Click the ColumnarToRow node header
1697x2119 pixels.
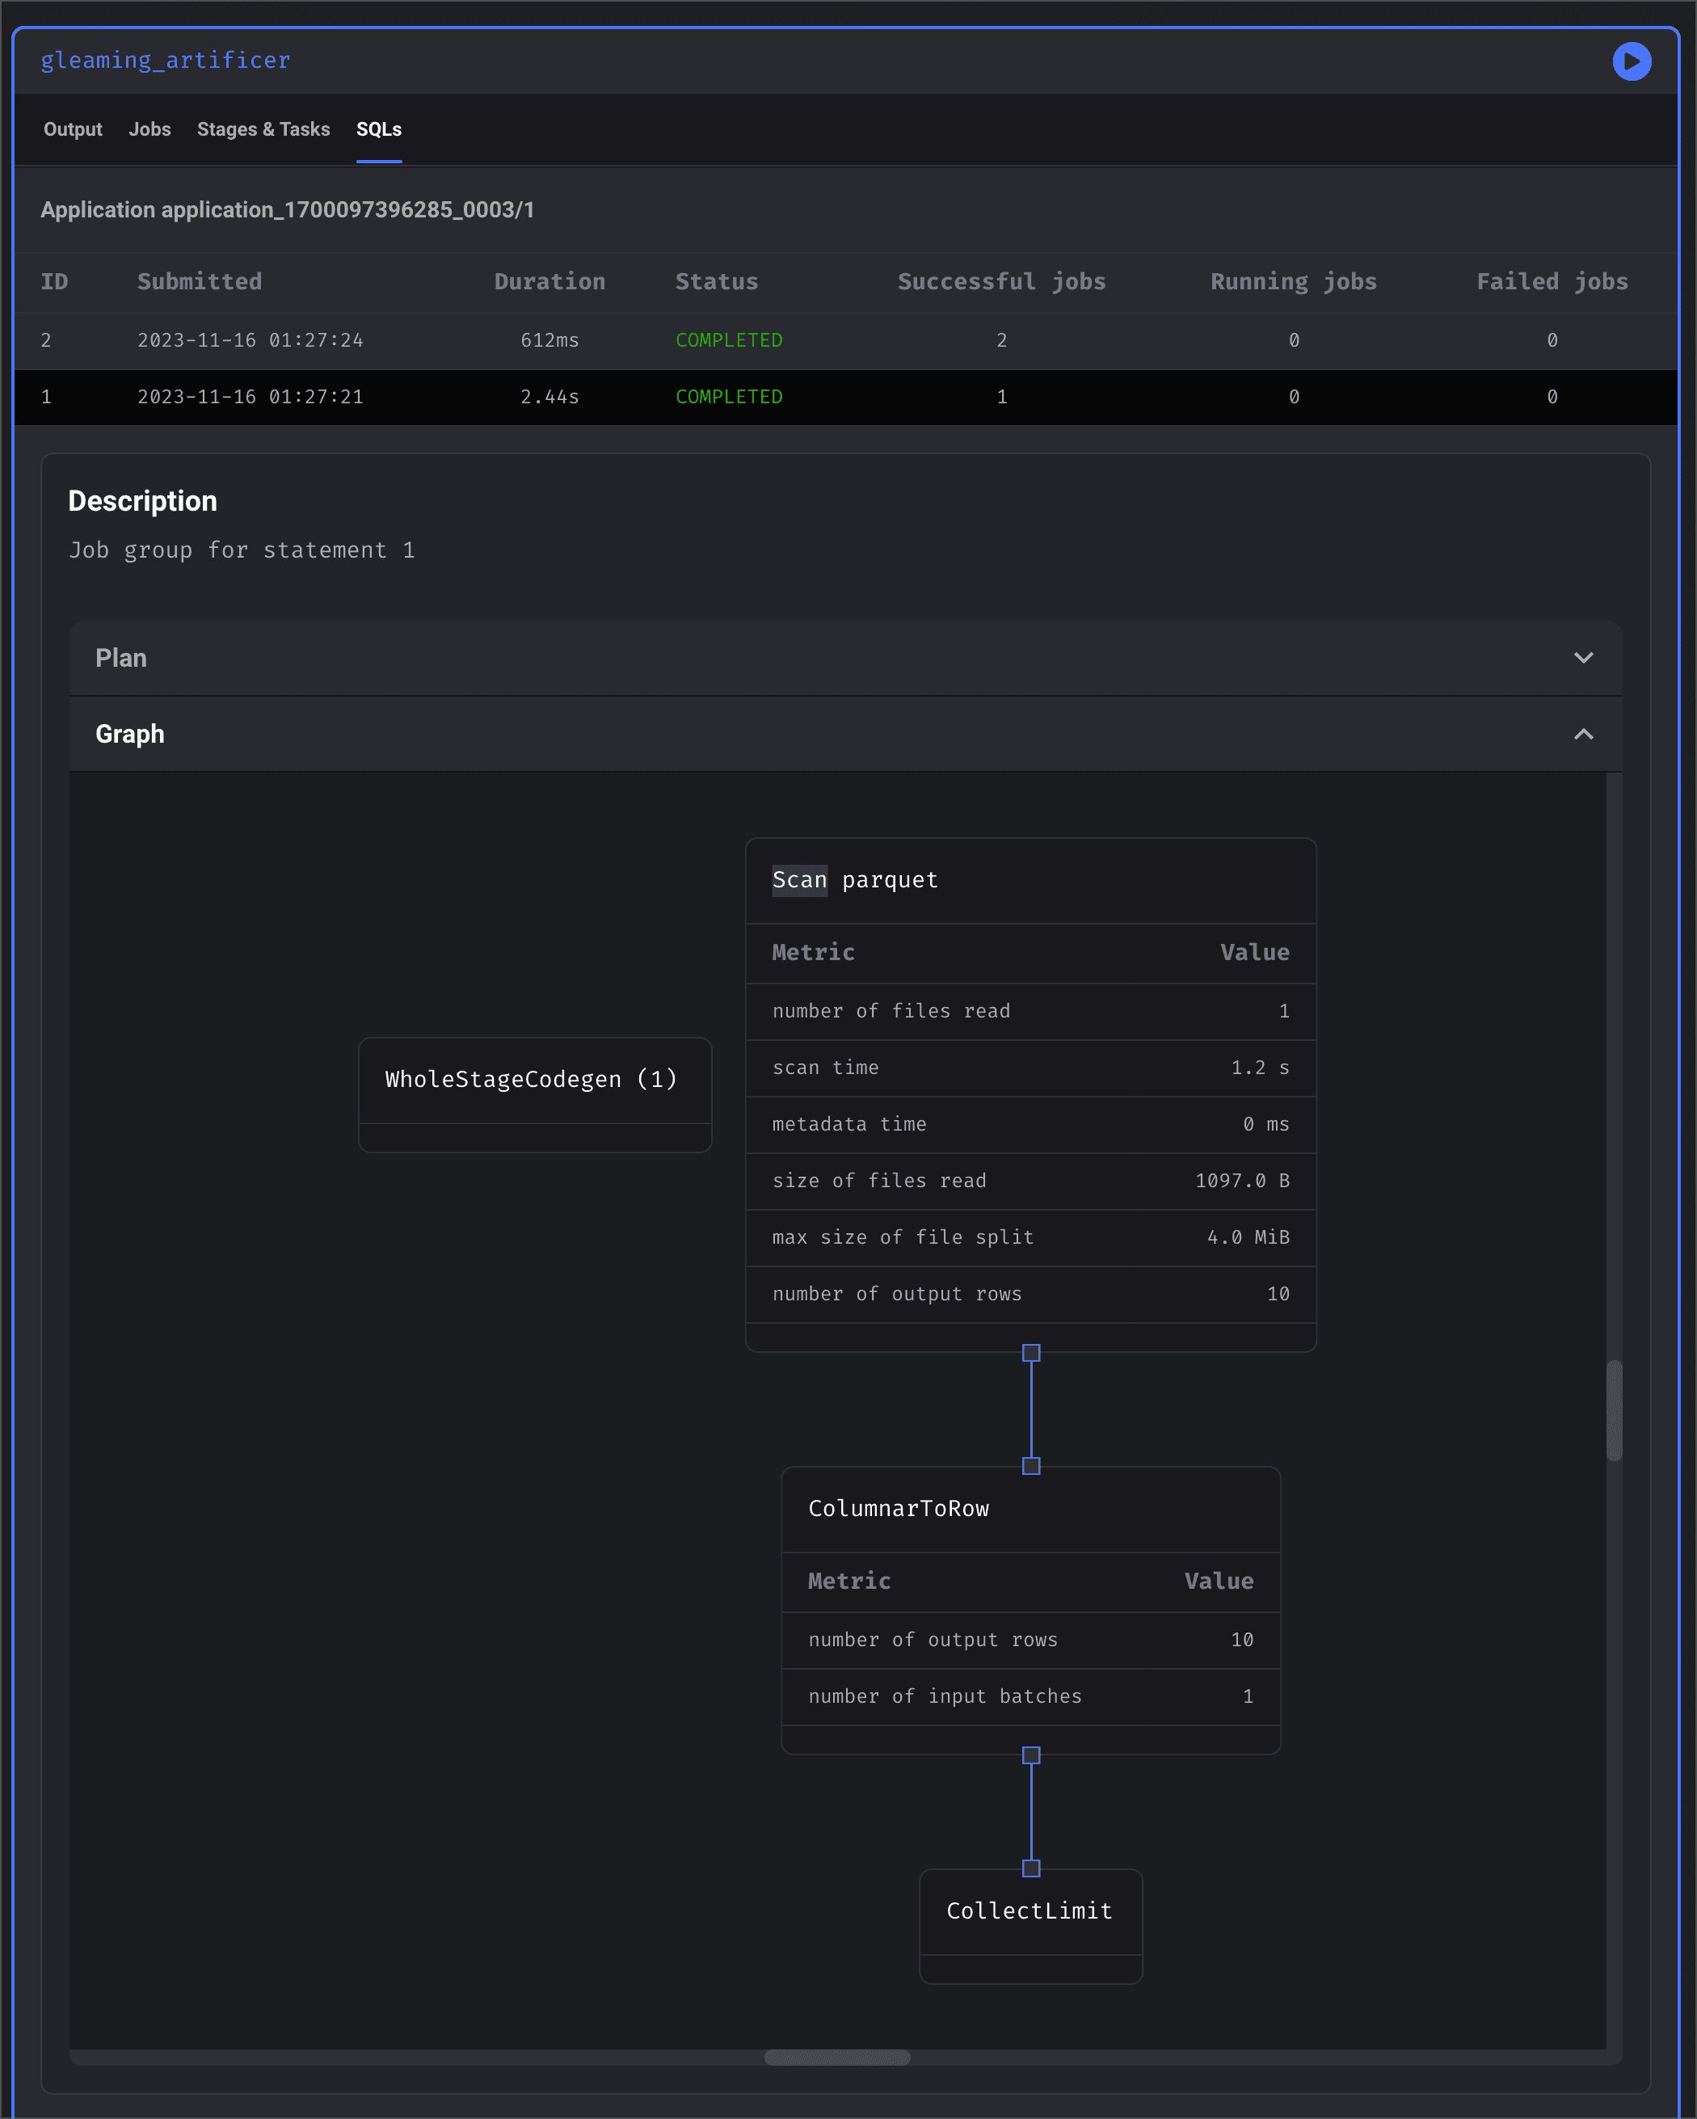[x=1030, y=1509]
